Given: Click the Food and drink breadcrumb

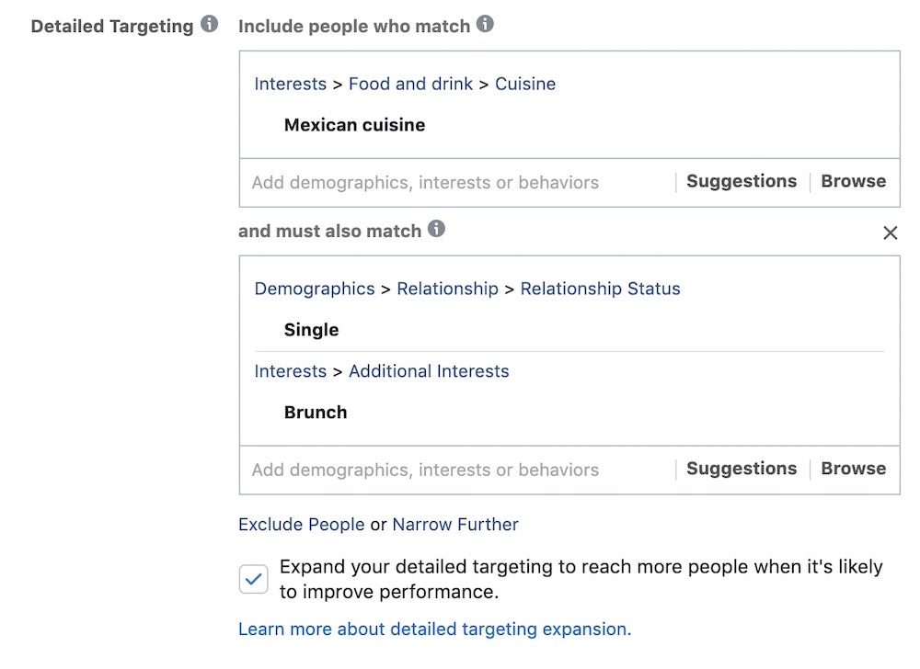Looking at the screenshot, I should [x=410, y=85].
